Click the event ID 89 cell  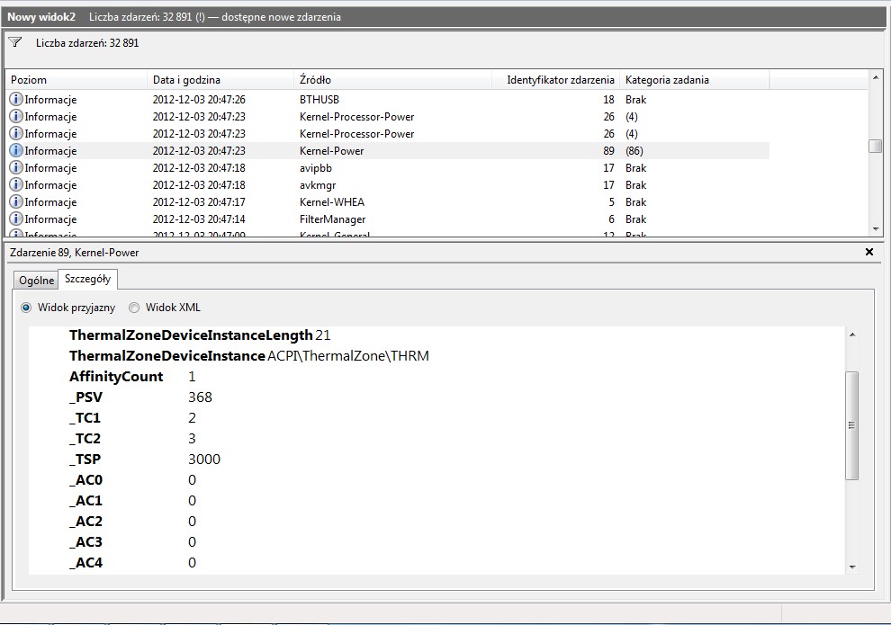pyautogui.click(x=608, y=151)
